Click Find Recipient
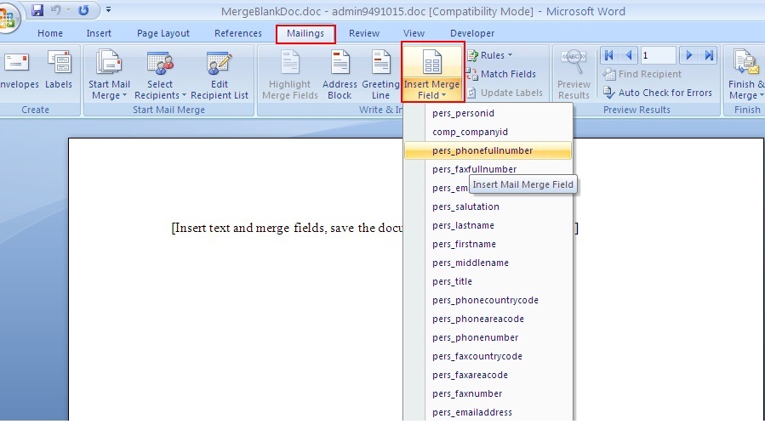The width and height of the screenshot is (765, 424). point(642,74)
